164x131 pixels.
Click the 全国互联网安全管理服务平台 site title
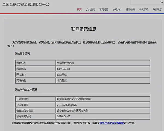(26, 4)
